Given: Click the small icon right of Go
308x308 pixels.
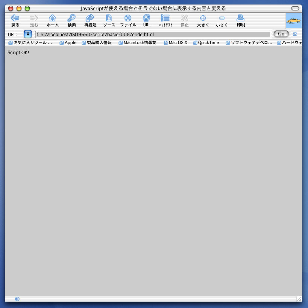Looking at the screenshot, I should 294,34.
